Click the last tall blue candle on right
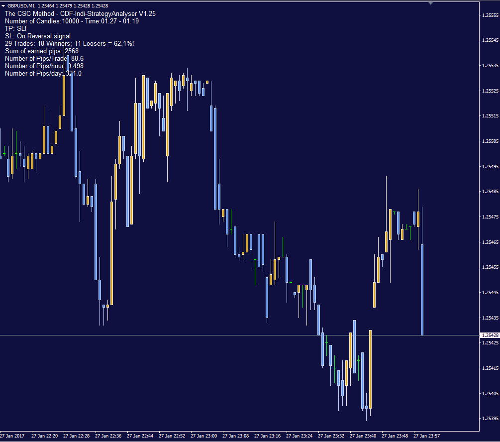 tap(422, 290)
